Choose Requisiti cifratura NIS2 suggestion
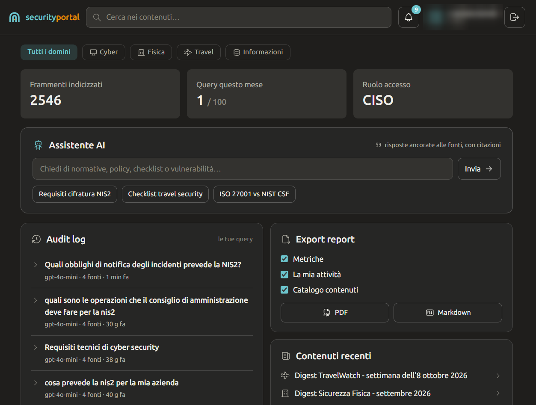536x405 pixels. tap(75, 194)
